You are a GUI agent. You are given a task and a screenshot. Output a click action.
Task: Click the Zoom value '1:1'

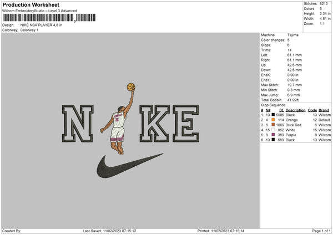pos(322,23)
